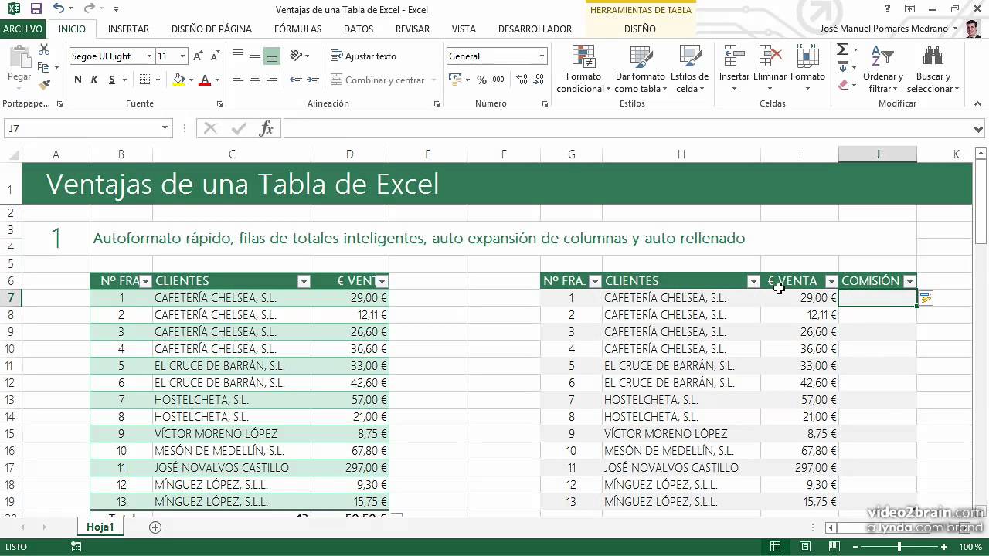989x556 pixels.
Task: Open Estilos de celda gallery
Action: [689, 69]
